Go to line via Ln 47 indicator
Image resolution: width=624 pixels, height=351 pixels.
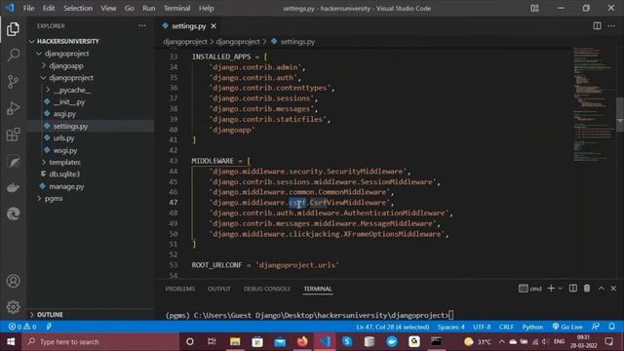pyautogui.click(x=393, y=327)
